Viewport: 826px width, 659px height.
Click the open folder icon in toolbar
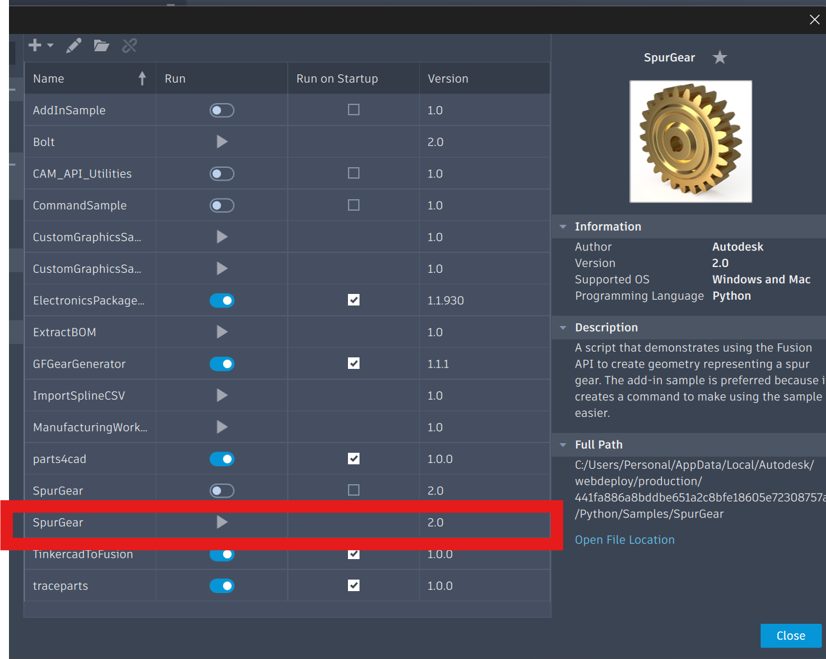(x=101, y=45)
